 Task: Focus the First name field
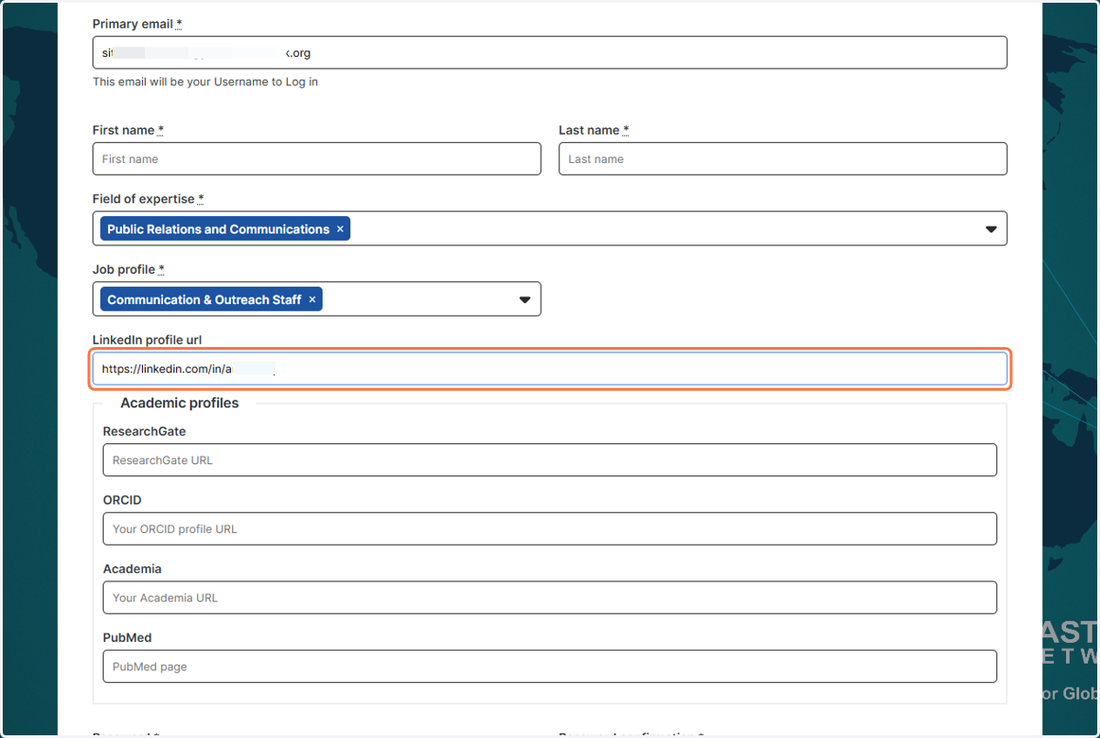point(316,158)
